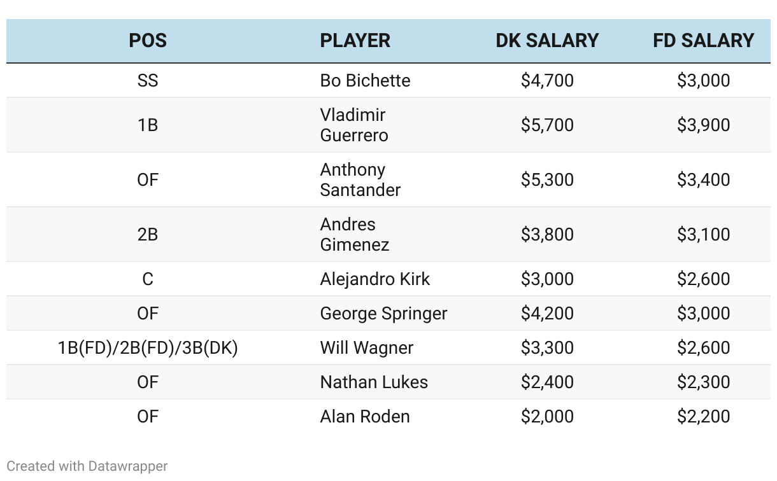Click Andres Gimenez's $3,800 DK salary
The width and height of the screenshot is (777, 481).
pos(547,234)
